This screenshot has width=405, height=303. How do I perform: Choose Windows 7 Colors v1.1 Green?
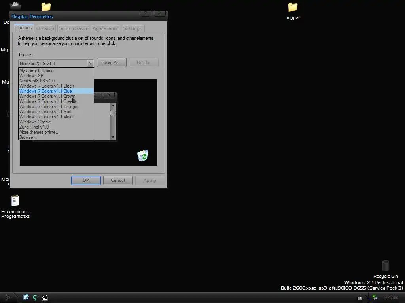pos(56,101)
